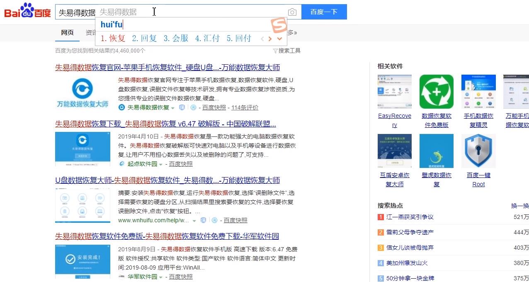
Task: Click the 安装完成 result thumbnail
Action: click(x=83, y=261)
